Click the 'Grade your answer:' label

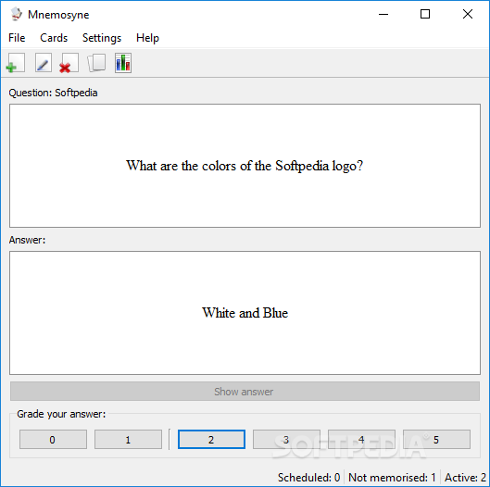61,414
